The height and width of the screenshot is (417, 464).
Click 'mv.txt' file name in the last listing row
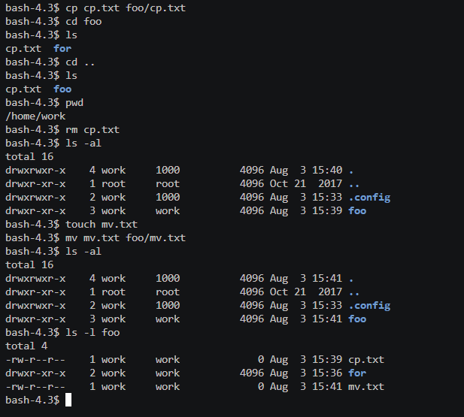(x=366, y=387)
